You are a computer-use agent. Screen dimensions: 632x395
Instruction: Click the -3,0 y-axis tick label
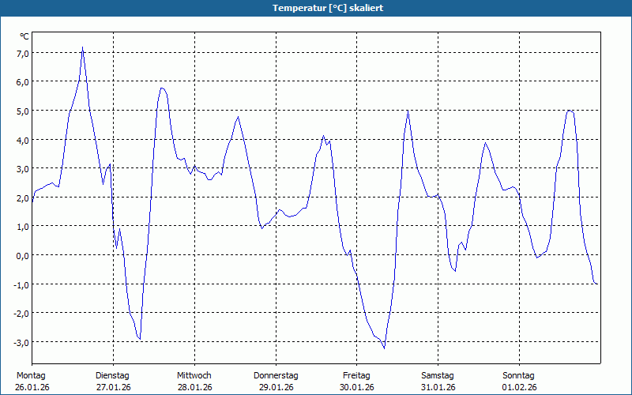[21, 343]
